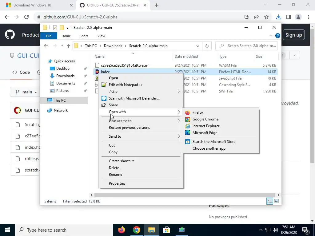Image resolution: width=315 pixels, height=236 pixels.
Task: Sort files by Type column
Action: coord(223,57)
